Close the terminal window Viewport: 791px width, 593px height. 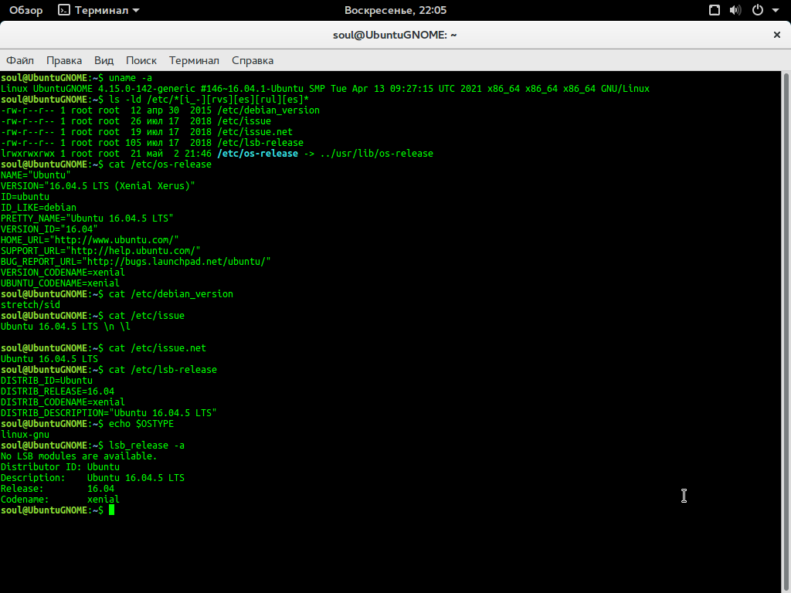[777, 35]
